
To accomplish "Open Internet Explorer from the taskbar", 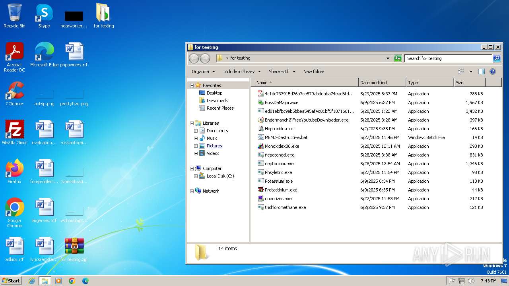I will click(31, 281).
